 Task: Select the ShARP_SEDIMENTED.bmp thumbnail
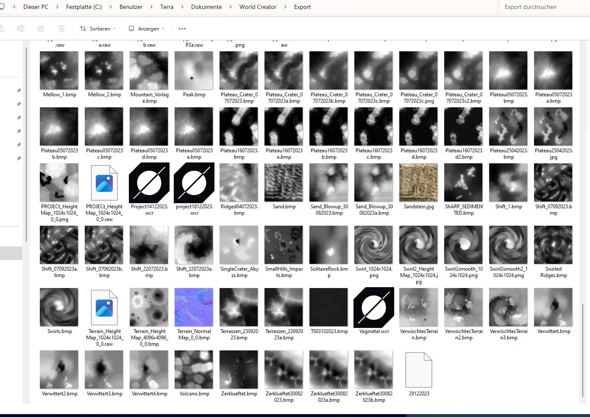(464, 182)
